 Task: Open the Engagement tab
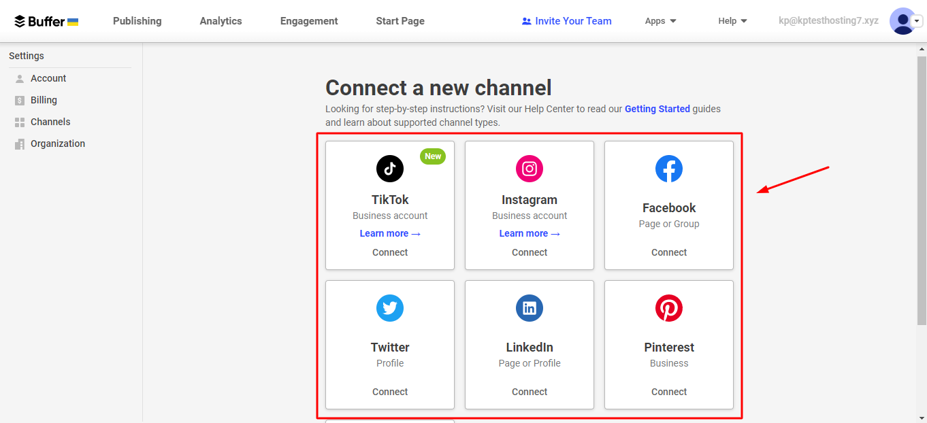click(x=309, y=21)
